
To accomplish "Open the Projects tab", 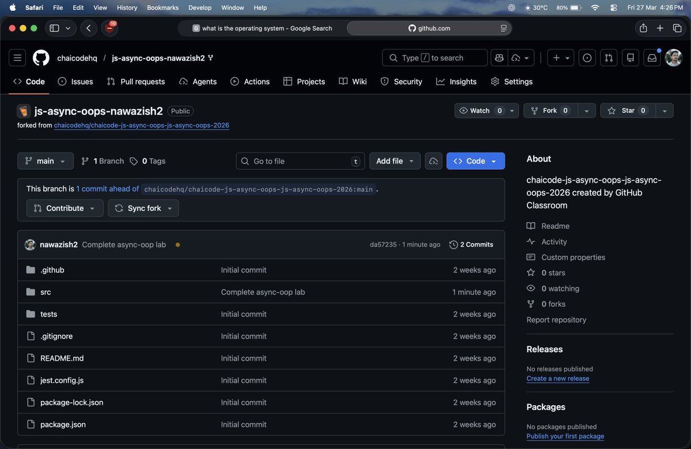I will [x=305, y=82].
